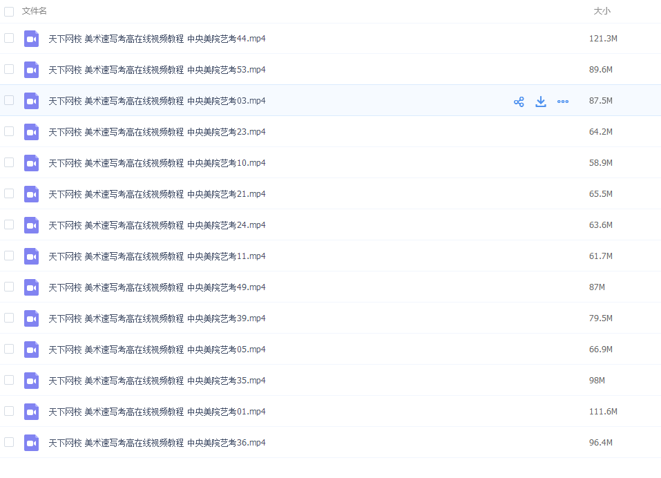This screenshot has width=661, height=478.
Task: Check the box for 中央美院艺考21.mp4
Action: coord(9,193)
